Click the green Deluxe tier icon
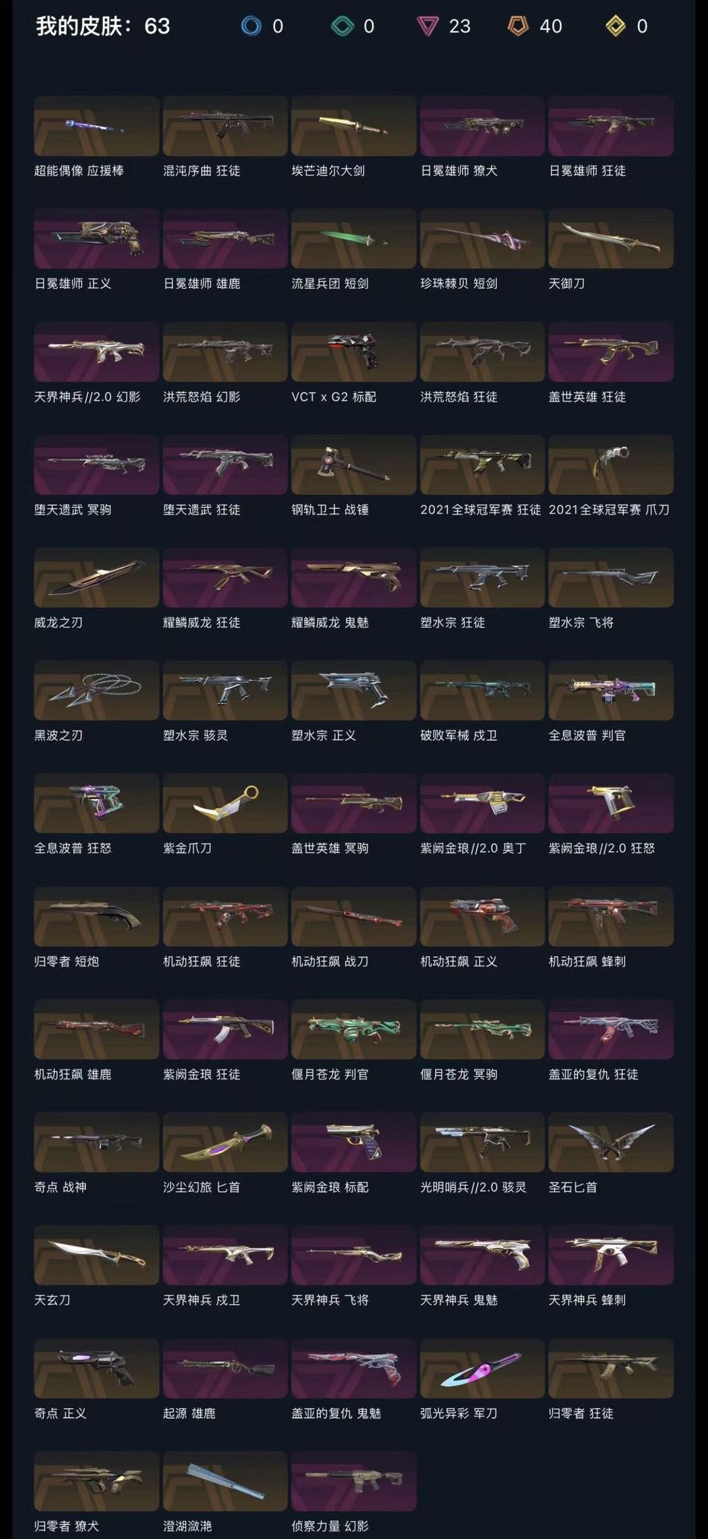The width and height of the screenshot is (708, 1539). pyautogui.click(x=342, y=26)
